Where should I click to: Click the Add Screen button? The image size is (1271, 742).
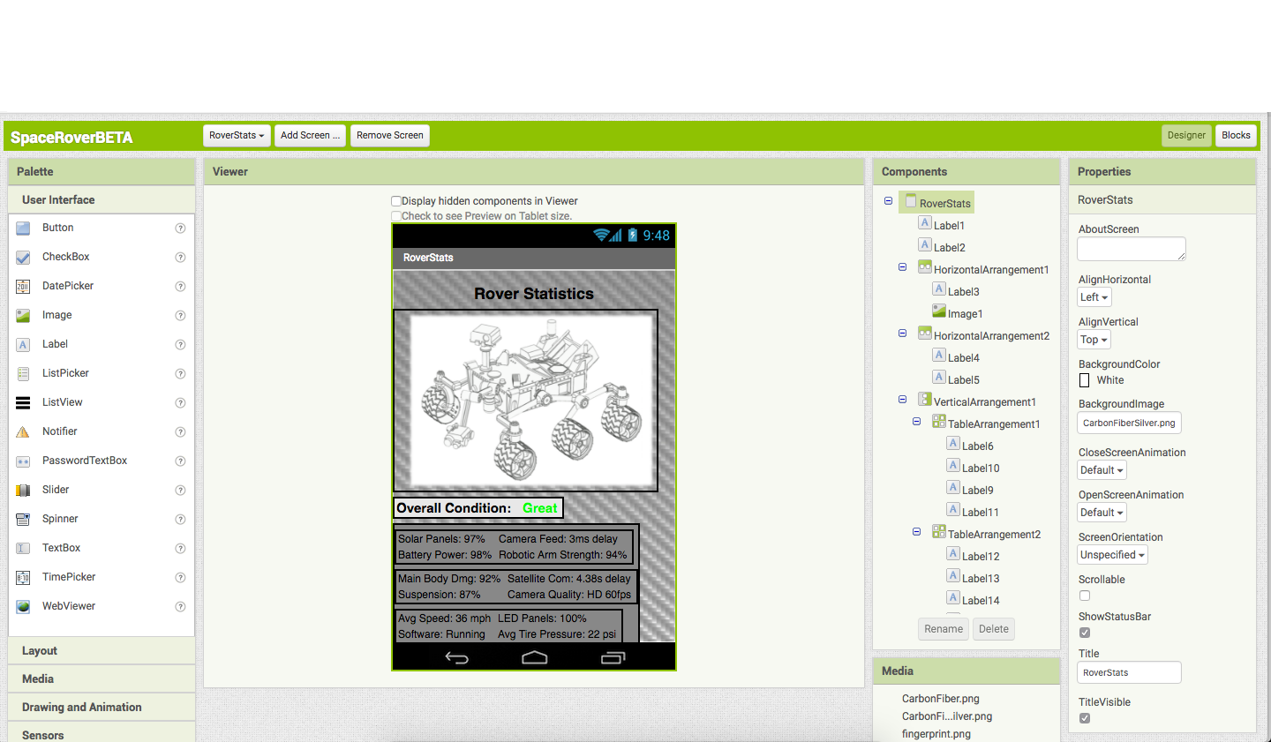(x=310, y=136)
